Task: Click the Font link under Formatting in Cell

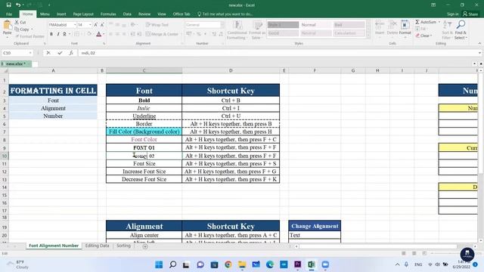Action: (53, 100)
